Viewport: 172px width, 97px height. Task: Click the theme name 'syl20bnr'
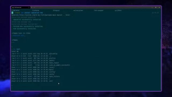click(x=118, y=11)
